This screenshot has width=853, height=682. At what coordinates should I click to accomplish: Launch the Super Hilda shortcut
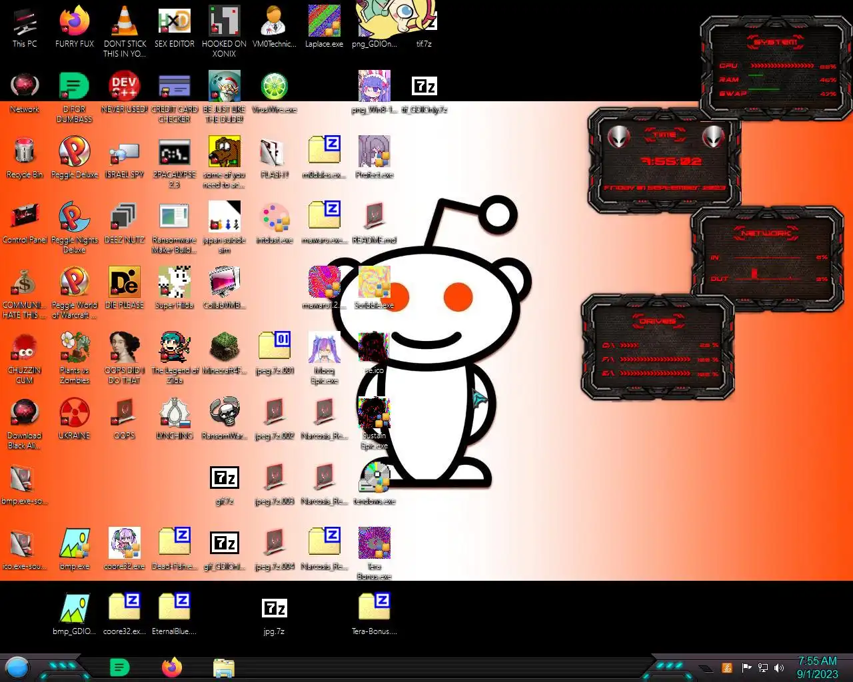pos(175,288)
